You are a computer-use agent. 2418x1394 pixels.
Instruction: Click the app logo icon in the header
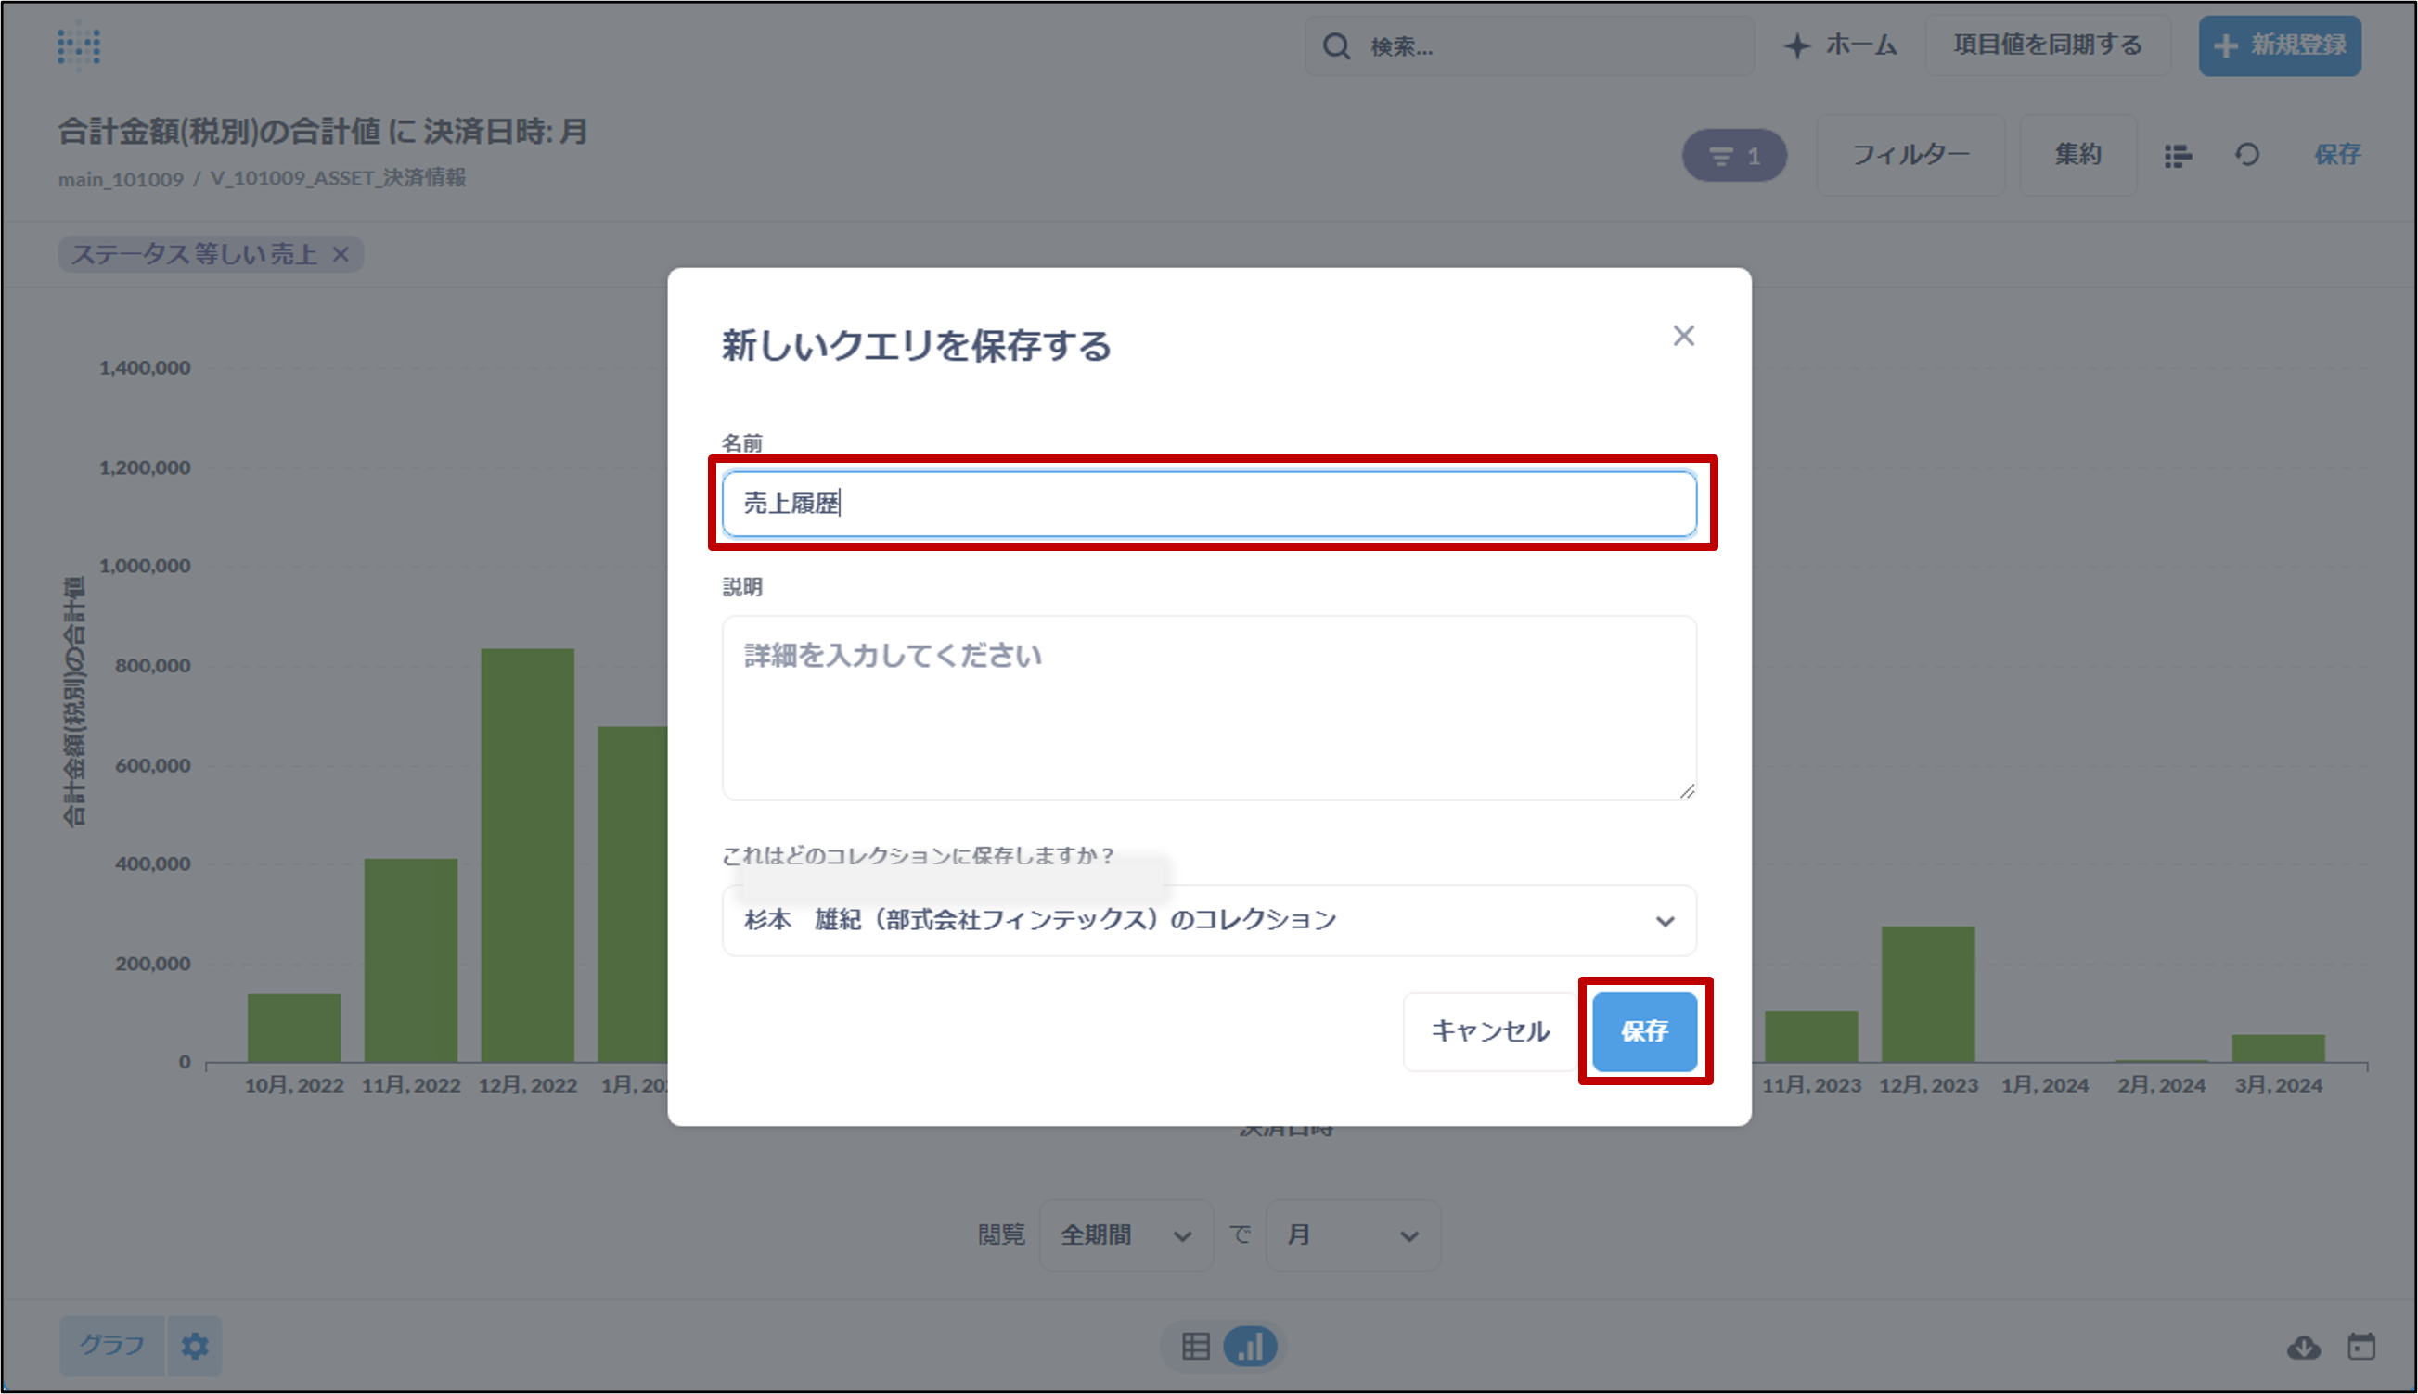click(79, 45)
